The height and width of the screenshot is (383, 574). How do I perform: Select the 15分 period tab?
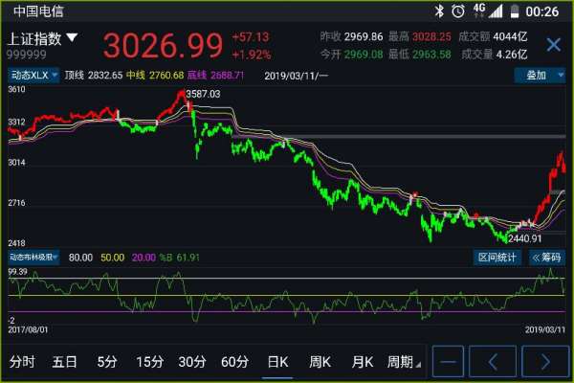[149, 362]
